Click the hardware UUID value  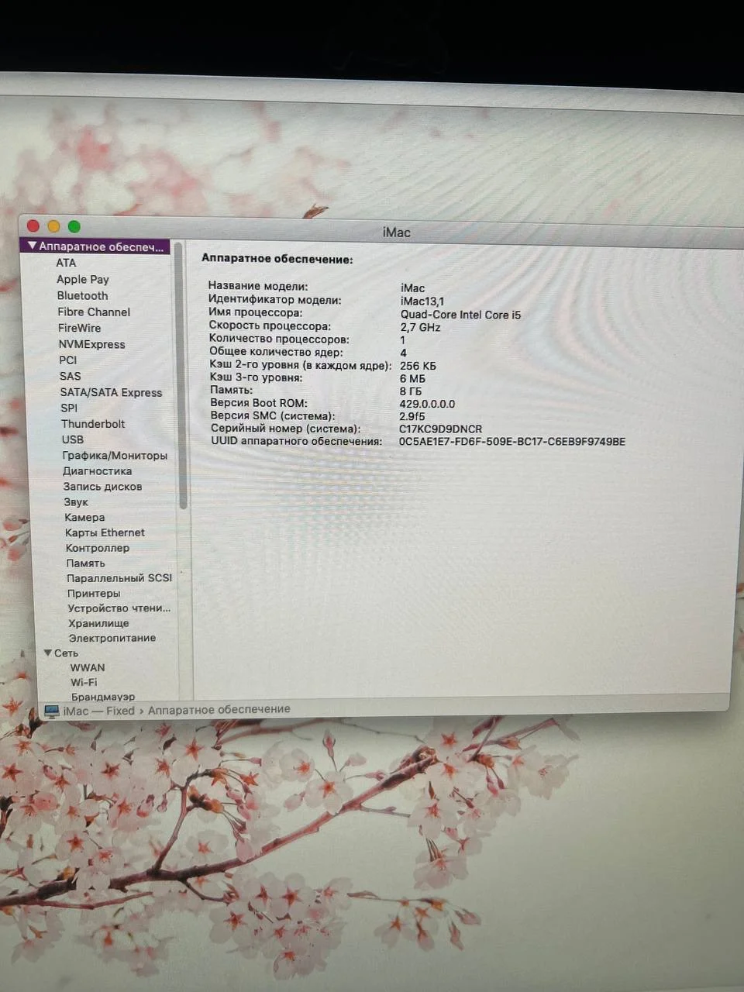pyautogui.click(x=512, y=442)
